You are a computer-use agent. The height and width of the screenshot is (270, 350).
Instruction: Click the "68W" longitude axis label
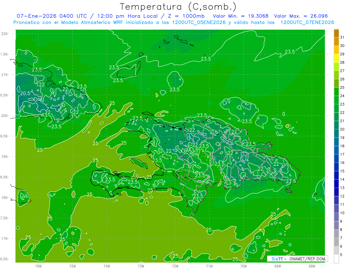click(x=312, y=266)
